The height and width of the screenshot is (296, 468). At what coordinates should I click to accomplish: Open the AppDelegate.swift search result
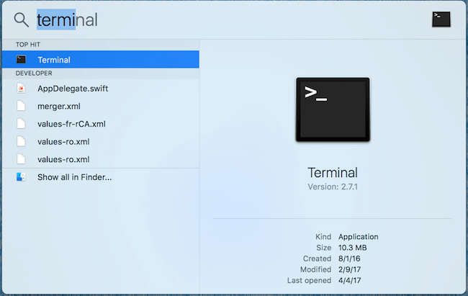coord(73,89)
